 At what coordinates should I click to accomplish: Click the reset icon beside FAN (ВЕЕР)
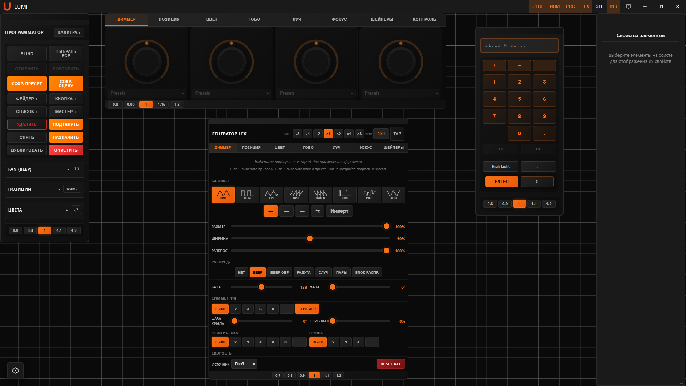[x=77, y=169]
